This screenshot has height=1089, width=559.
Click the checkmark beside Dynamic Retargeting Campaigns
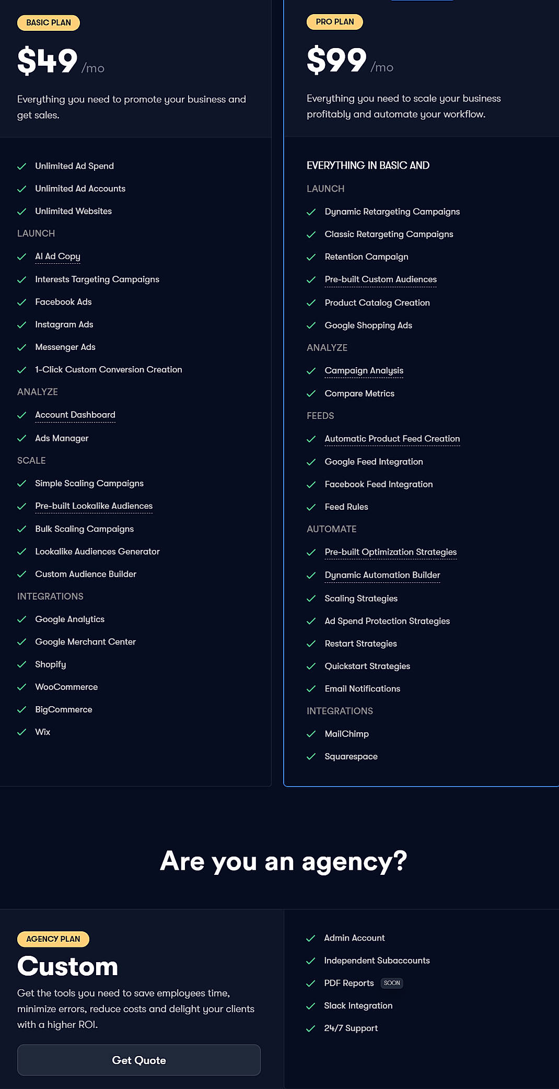click(311, 212)
